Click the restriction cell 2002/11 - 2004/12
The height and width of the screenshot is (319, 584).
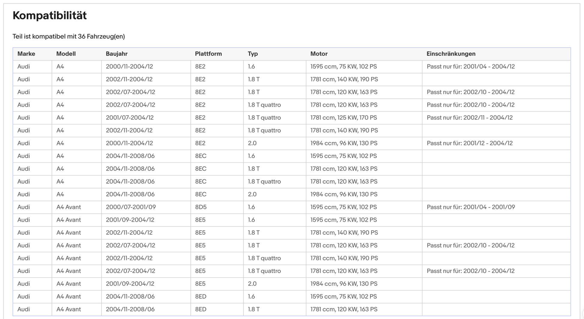tap(469, 118)
